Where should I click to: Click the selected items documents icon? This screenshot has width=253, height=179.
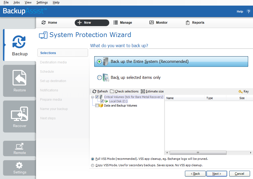106,78
